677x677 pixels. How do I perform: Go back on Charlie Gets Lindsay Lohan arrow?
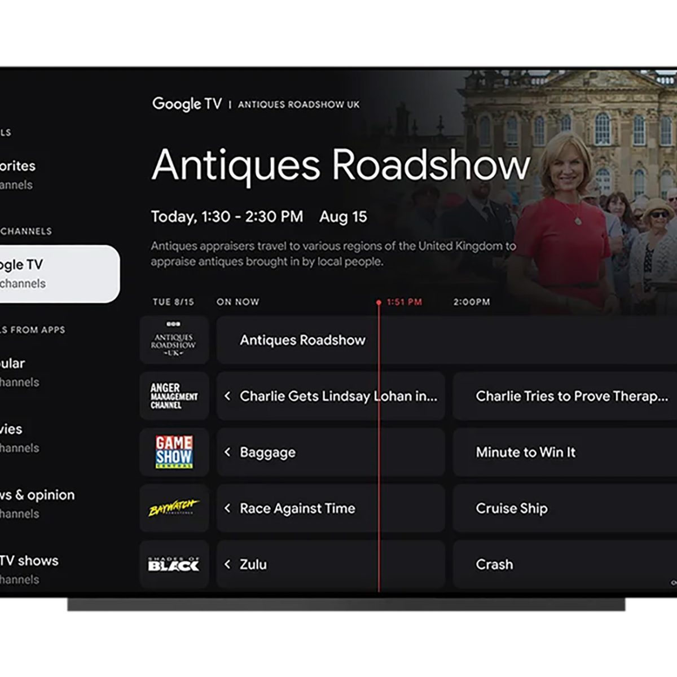click(227, 396)
